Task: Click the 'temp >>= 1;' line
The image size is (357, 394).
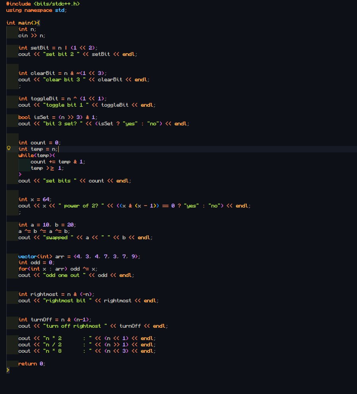Action: click(47, 168)
